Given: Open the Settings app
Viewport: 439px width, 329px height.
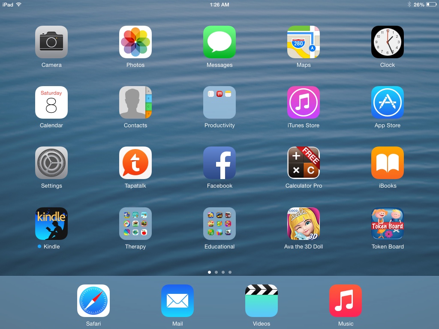Looking at the screenshot, I should pyautogui.click(x=51, y=163).
